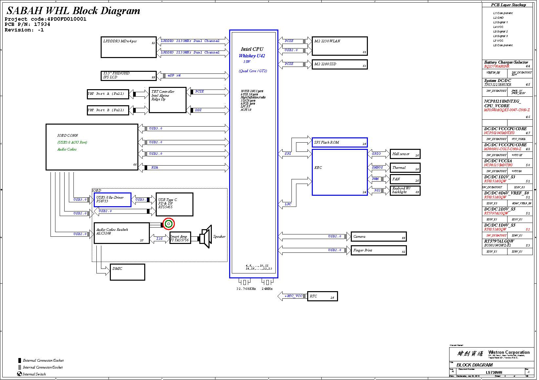Click the KBC block label
This screenshot has width=539, height=380.
[318, 168]
